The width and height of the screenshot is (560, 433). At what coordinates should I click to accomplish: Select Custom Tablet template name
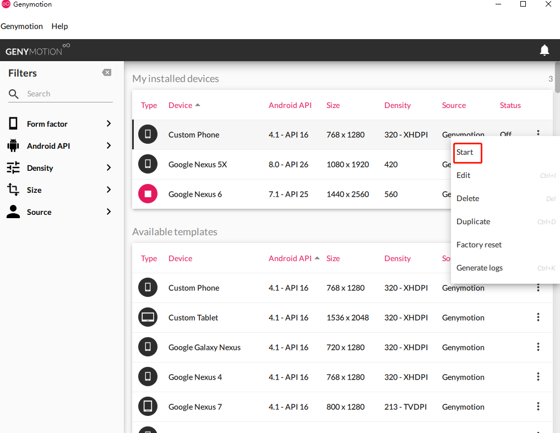(193, 318)
